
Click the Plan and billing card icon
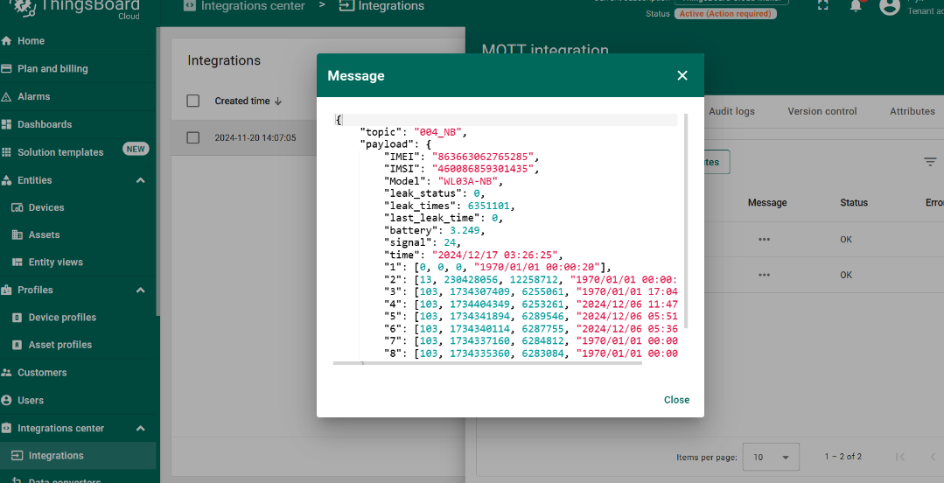(x=7, y=68)
